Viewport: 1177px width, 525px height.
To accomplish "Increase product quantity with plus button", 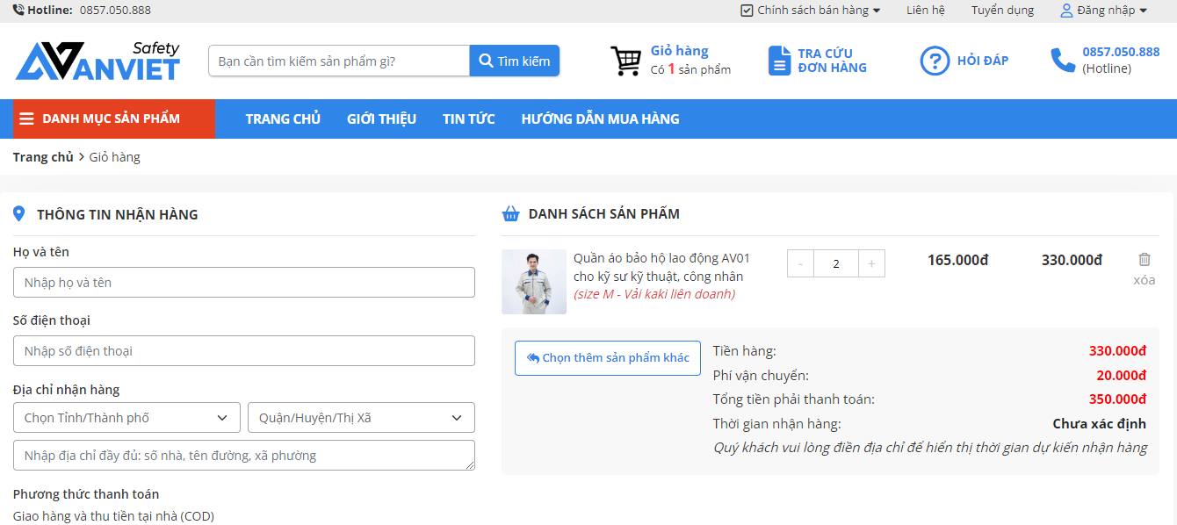I will (871, 263).
